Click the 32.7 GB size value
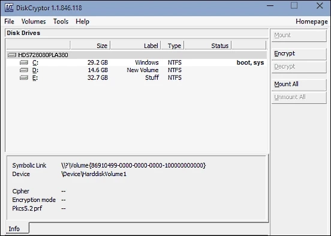 [98, 78]
